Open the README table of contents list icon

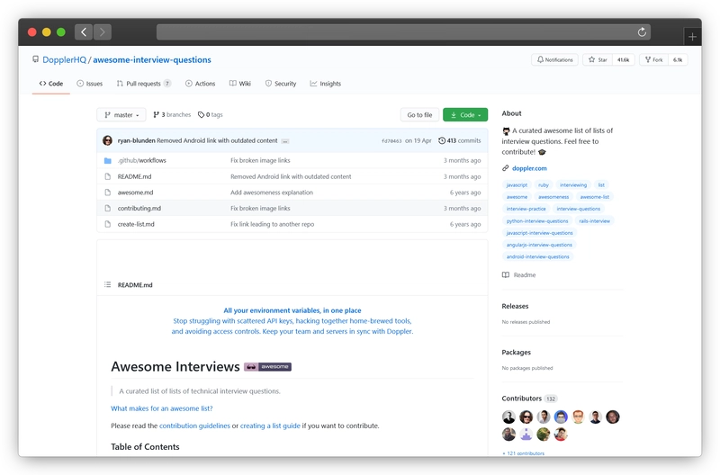coord(107,284)
